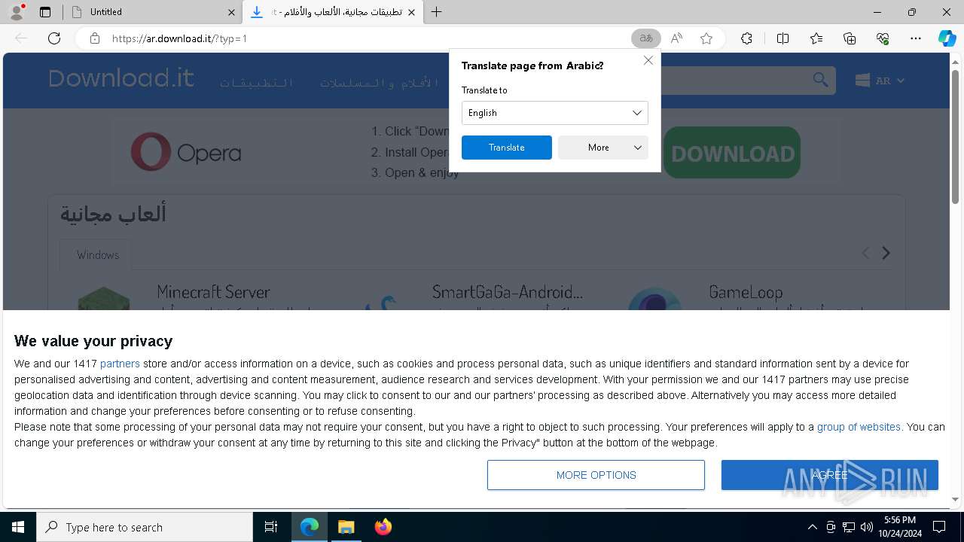This screenshot has height=542, width=964.
Task: Click the browser back arrow
Action: [21, 38]
